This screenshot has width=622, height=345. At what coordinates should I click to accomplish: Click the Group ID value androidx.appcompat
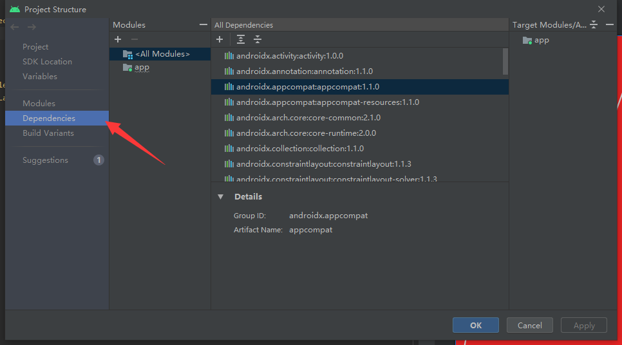coord(328,216)
